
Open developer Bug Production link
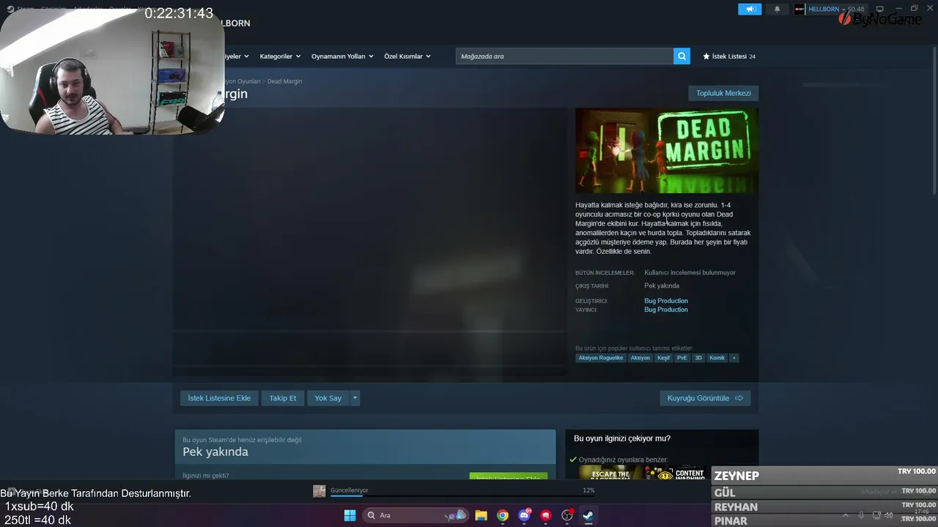[x=666, y=301]
